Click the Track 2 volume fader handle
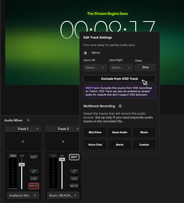The width and height of the screenshot is (184, 203). point(62,159)
